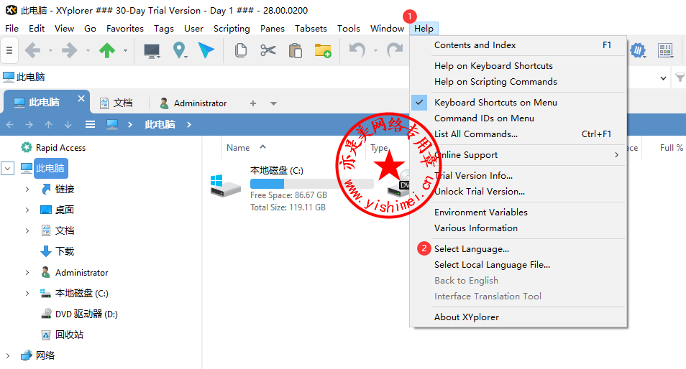
Task: Choose Select Language... from Help menu
Action: (471, 249)
